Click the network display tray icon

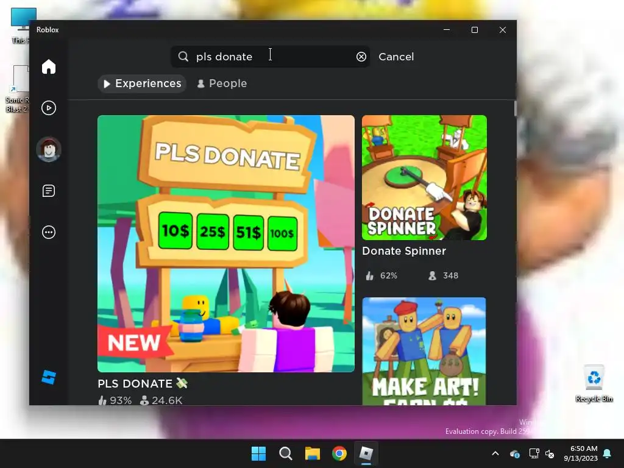tap(534, 453)
